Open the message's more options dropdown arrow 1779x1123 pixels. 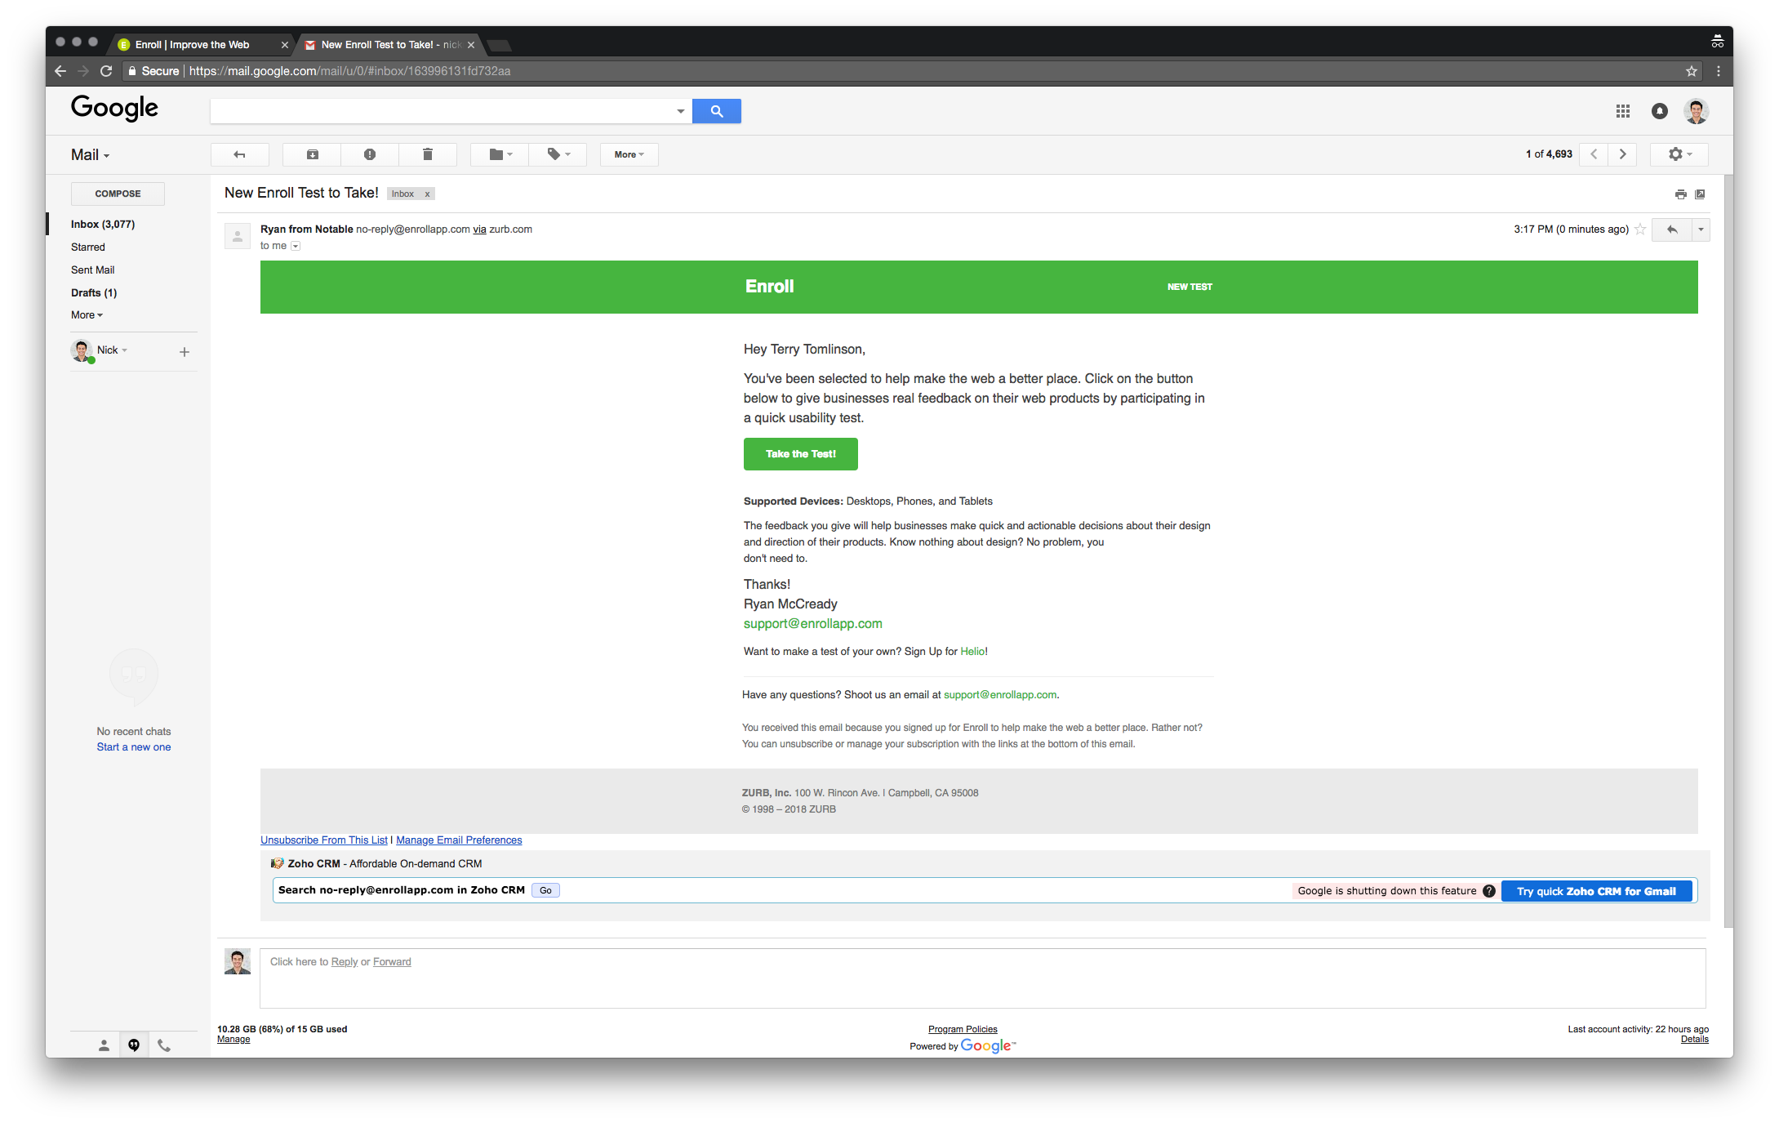(1701, 230)
